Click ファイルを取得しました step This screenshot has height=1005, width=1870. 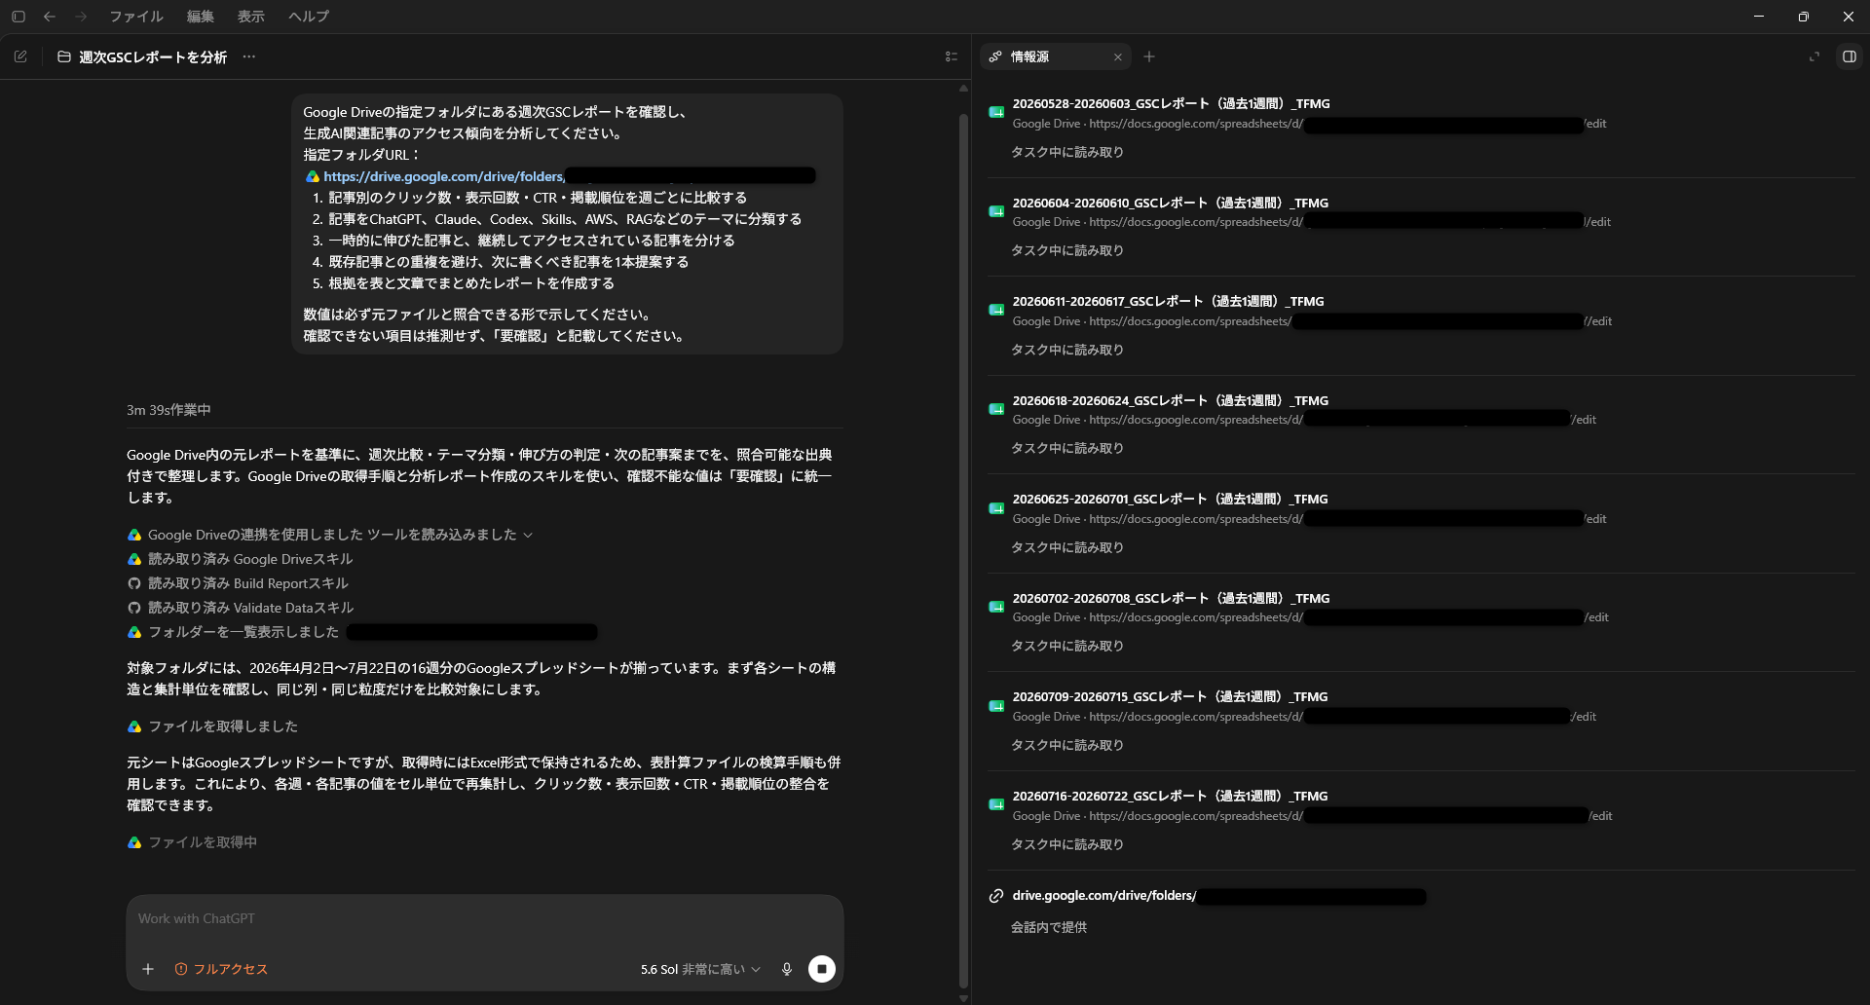click(223, 726)
